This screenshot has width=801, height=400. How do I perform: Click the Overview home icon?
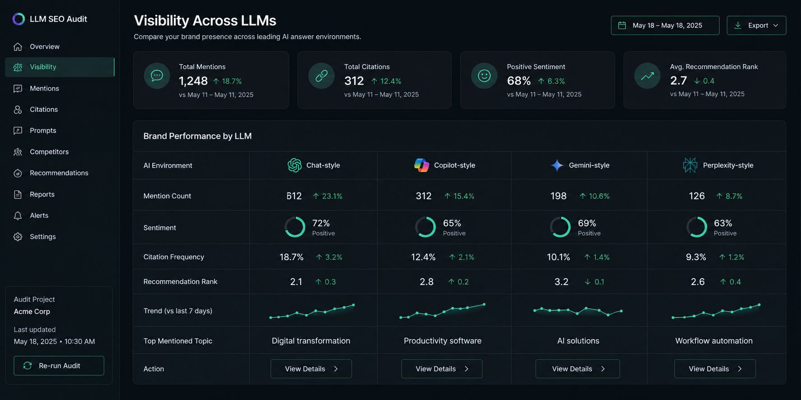tap(18, 46)
